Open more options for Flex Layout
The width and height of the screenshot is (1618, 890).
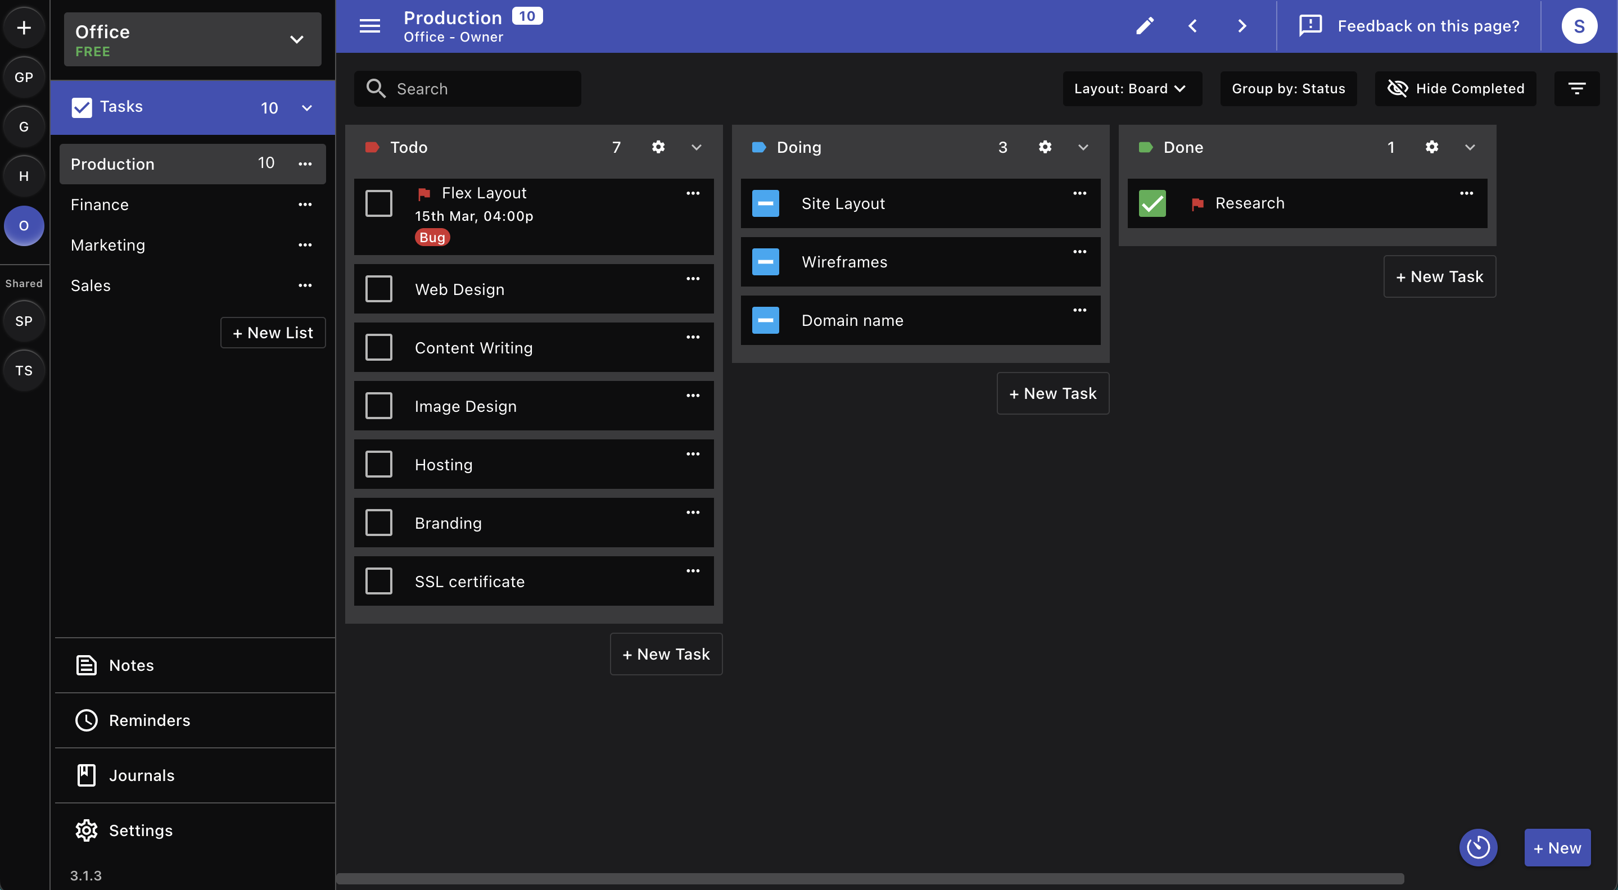693,193
